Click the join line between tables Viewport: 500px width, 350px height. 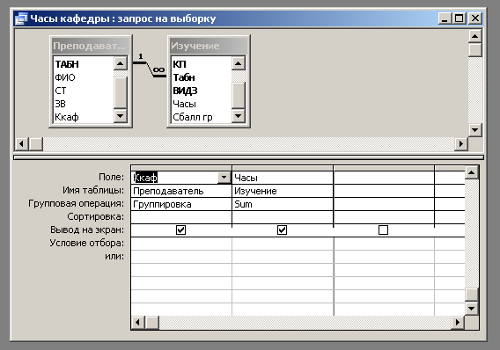pos(150,69)
